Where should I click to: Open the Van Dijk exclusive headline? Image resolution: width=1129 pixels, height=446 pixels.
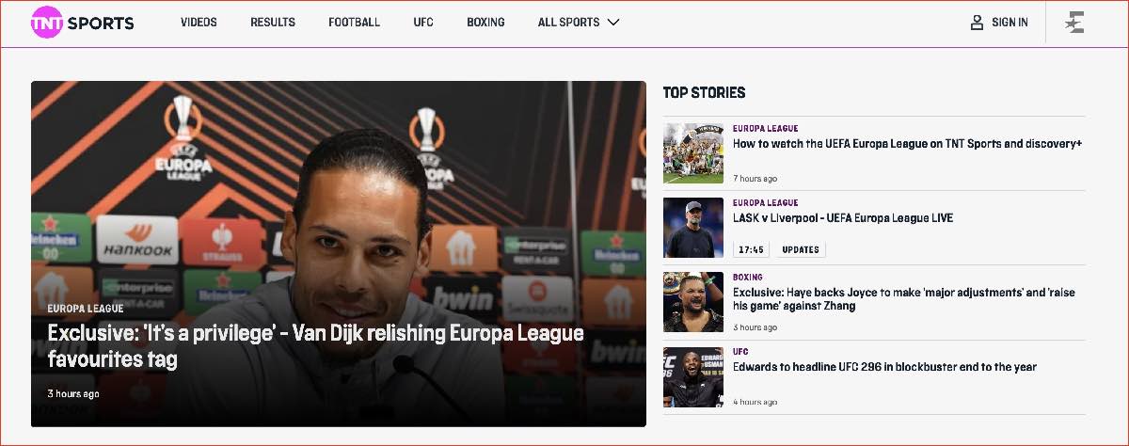tap(316, 345)
